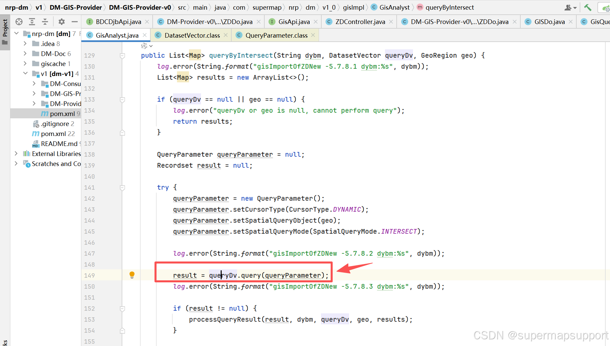
Task: Collapse the v1 [dm-v1] module
Action: coord(25,74)
